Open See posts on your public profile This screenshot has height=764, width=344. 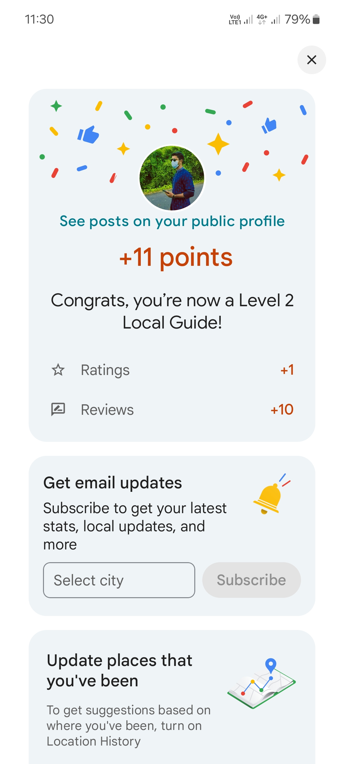pos(172,221)
